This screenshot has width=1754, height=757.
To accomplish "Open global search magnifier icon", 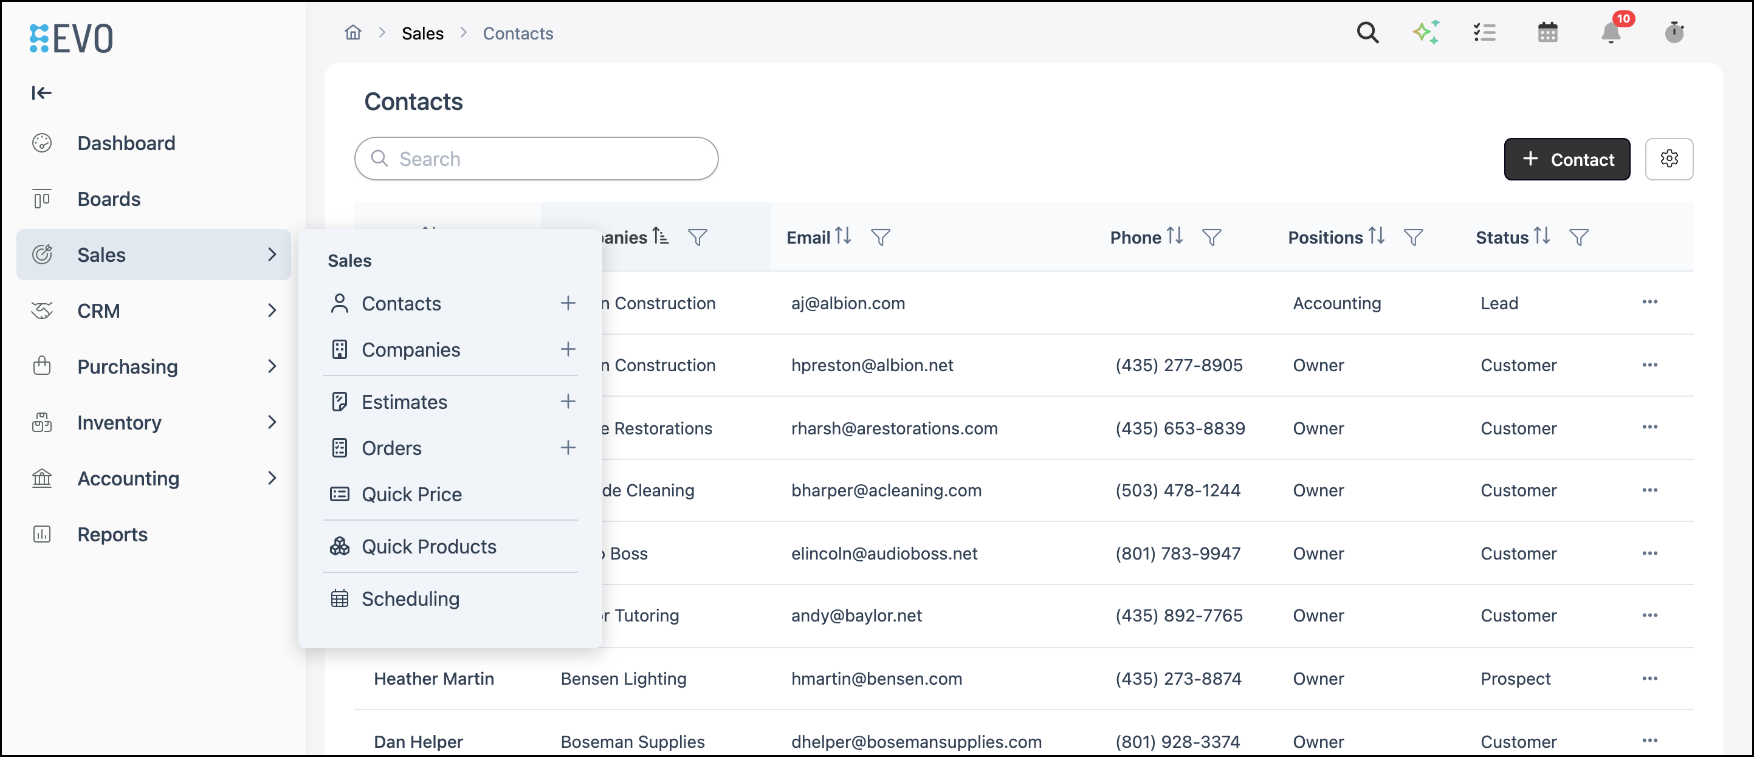I will 1367,33.
